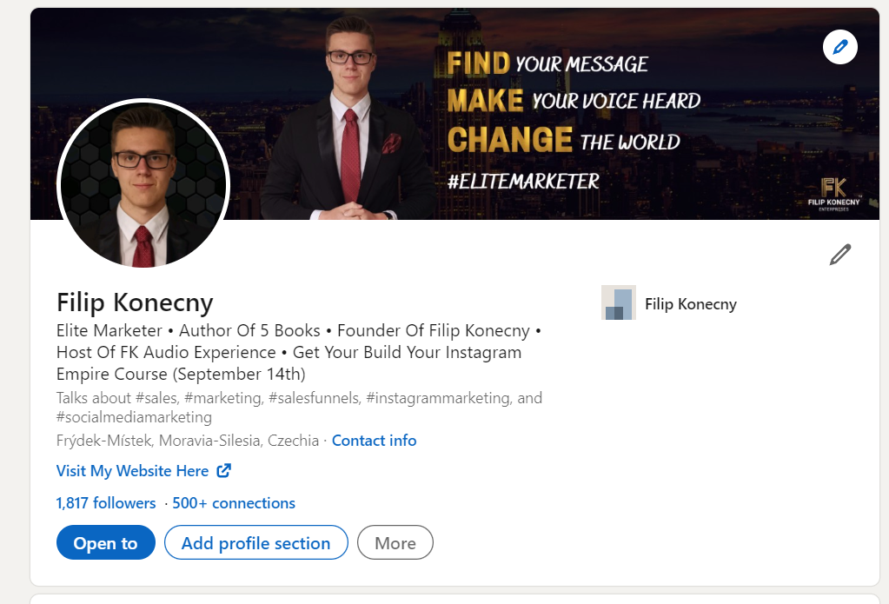Click the small logo thumbnail next to right-side Filip Konecny

point(618,303)
